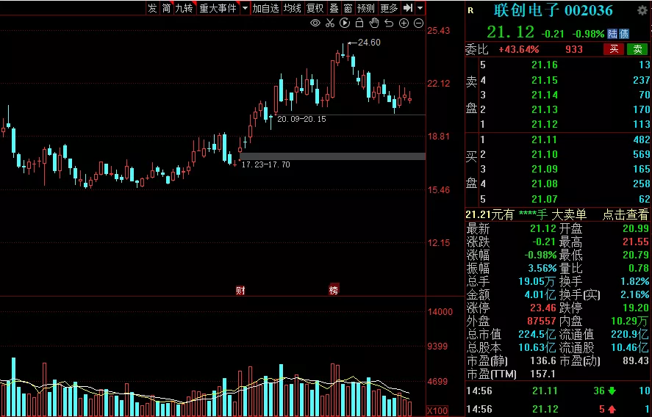Click the 20.09-20.15 gap label
The image size is (652, 417).
(x=301, y=119)
